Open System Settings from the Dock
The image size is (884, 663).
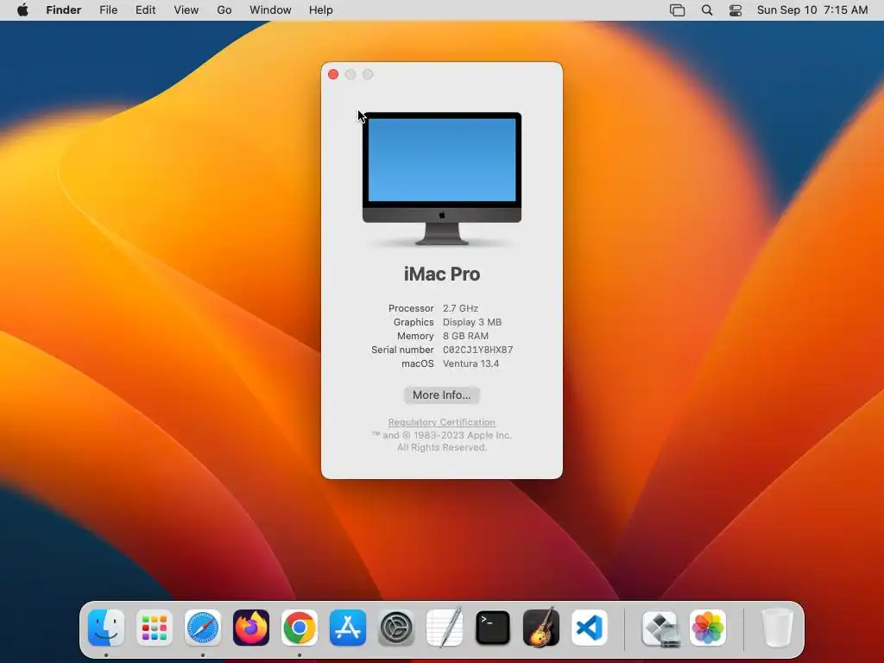395,628
